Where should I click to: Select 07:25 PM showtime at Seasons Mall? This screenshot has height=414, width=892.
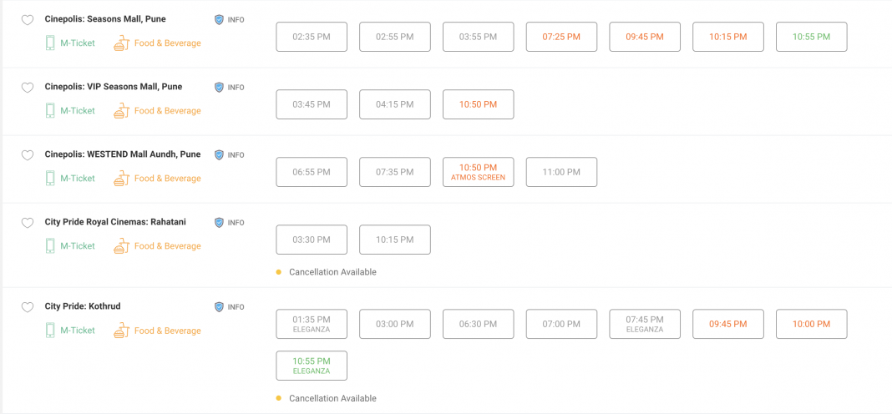561,37
